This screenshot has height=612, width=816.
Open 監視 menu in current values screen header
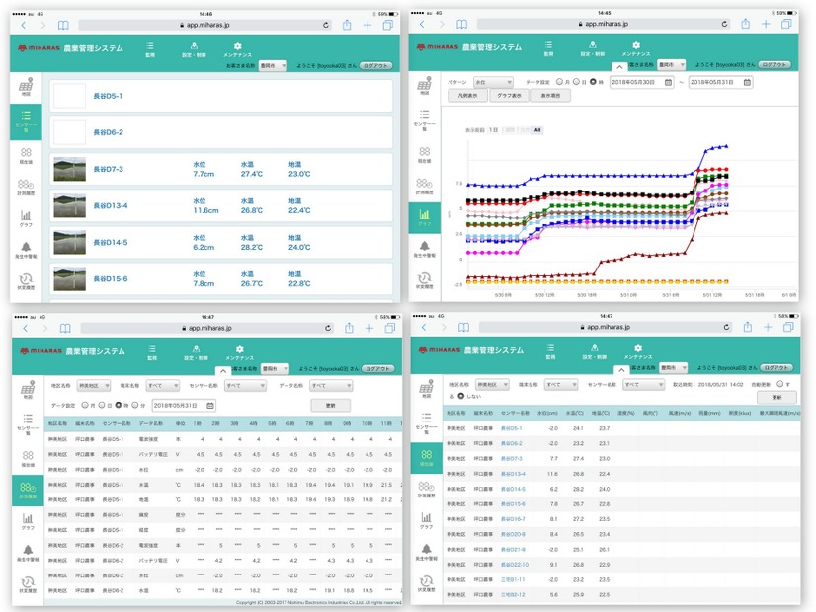[x=550, y=352]
